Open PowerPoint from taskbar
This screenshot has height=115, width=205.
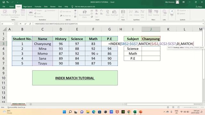(x=141, y=112)
